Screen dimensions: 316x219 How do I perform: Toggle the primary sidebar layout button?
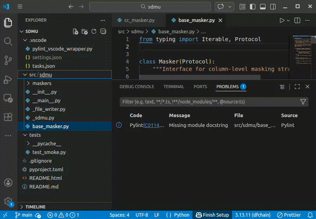[x=253, y=7]
